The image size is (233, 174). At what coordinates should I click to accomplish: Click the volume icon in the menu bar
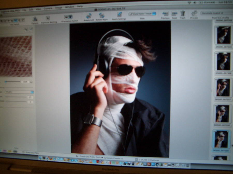pos(195,3)
